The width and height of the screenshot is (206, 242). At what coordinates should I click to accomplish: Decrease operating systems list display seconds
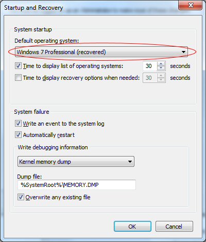(x=161, y=68)
